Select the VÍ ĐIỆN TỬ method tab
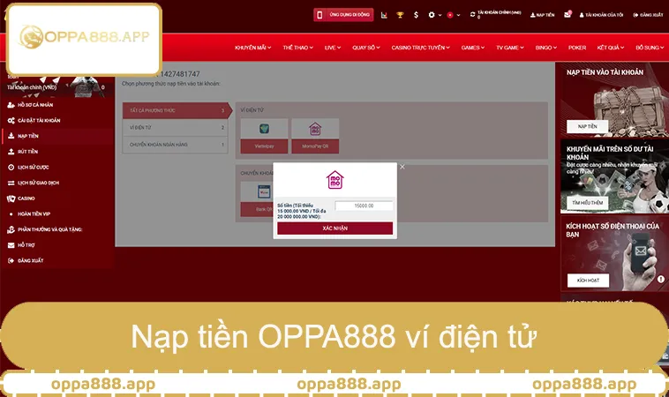Screen dimensions: 669x397 pyautogui.click(x=176, y=128)
